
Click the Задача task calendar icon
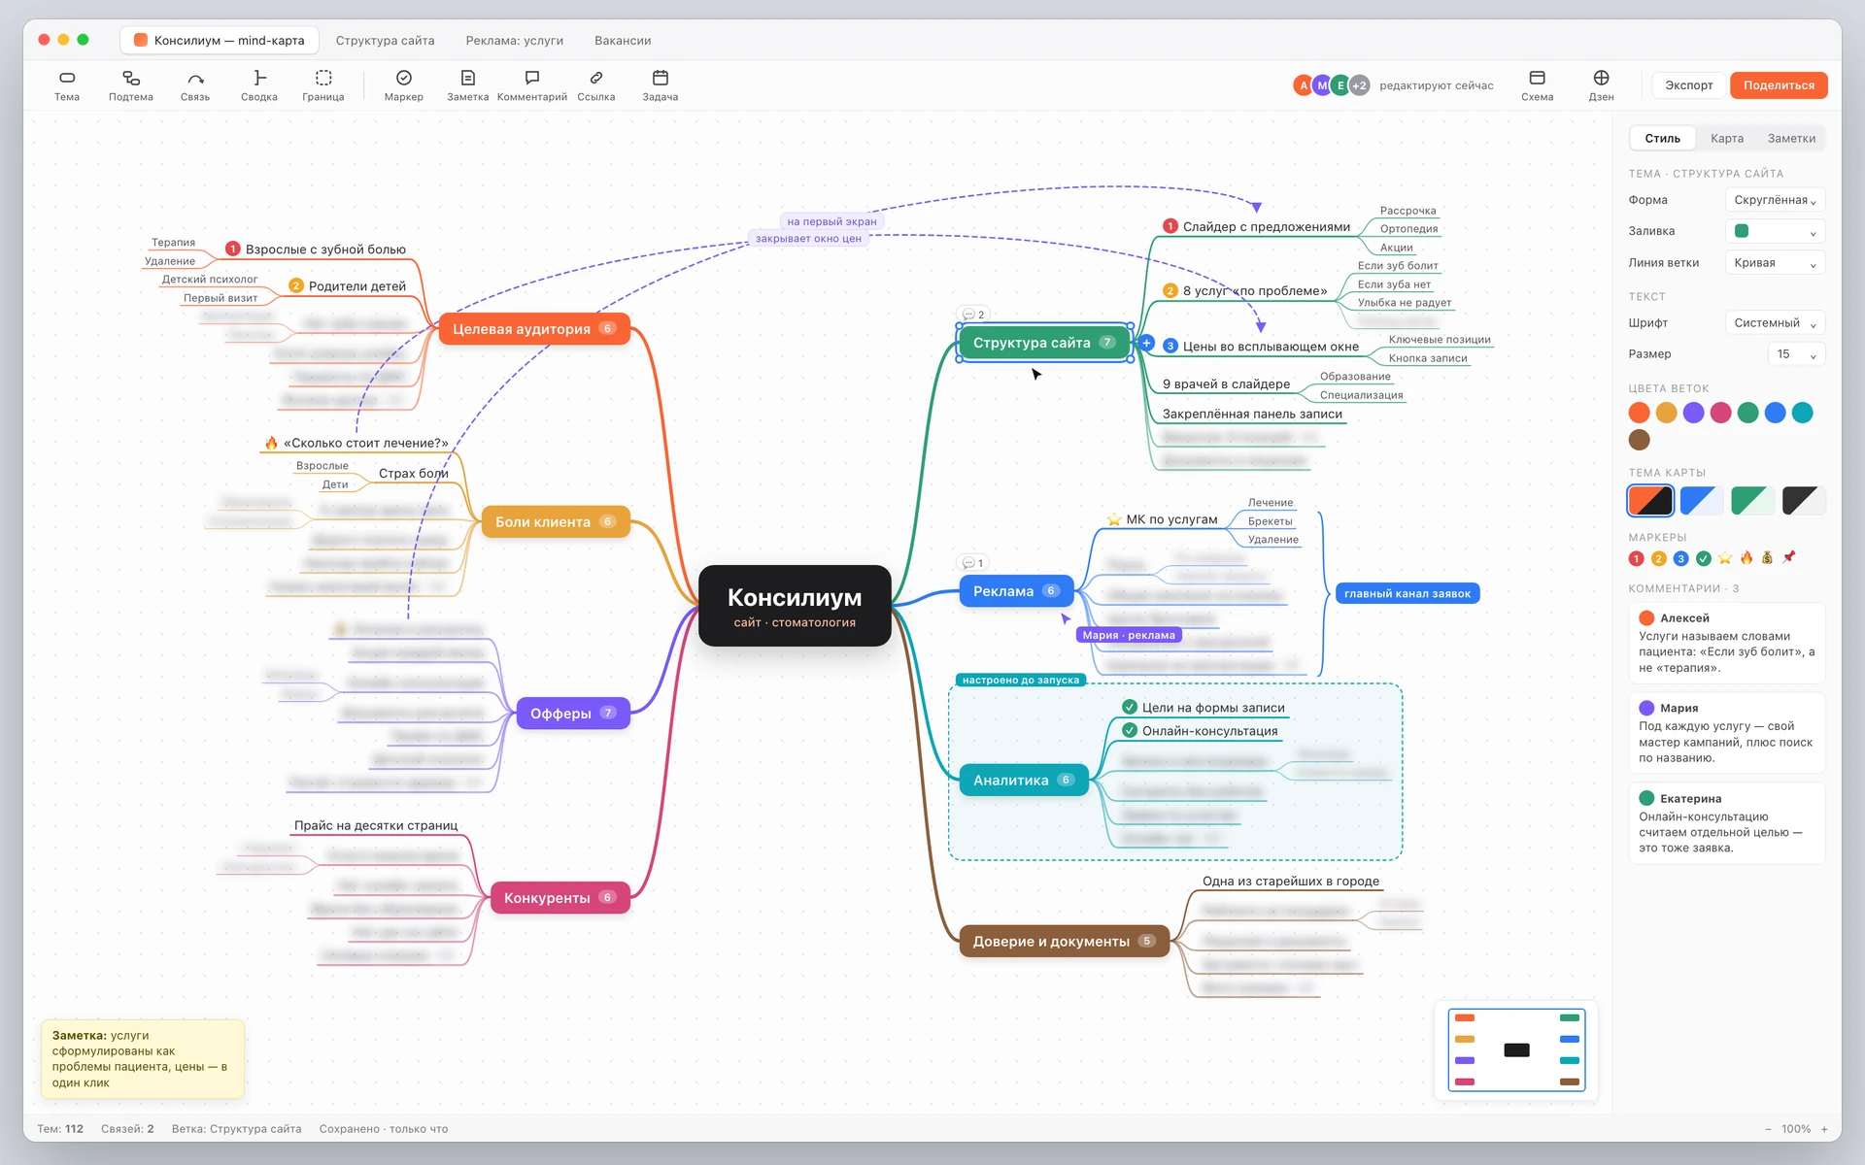coord(661,78)
